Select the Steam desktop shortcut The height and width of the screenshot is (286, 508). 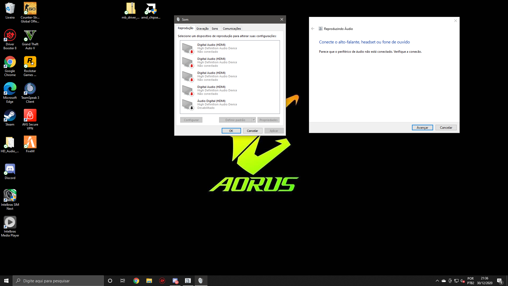pyautogui.click(x=10, y=118)
